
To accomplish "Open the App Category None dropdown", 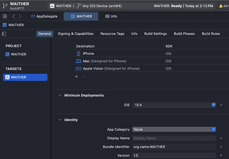I will 174,129.
